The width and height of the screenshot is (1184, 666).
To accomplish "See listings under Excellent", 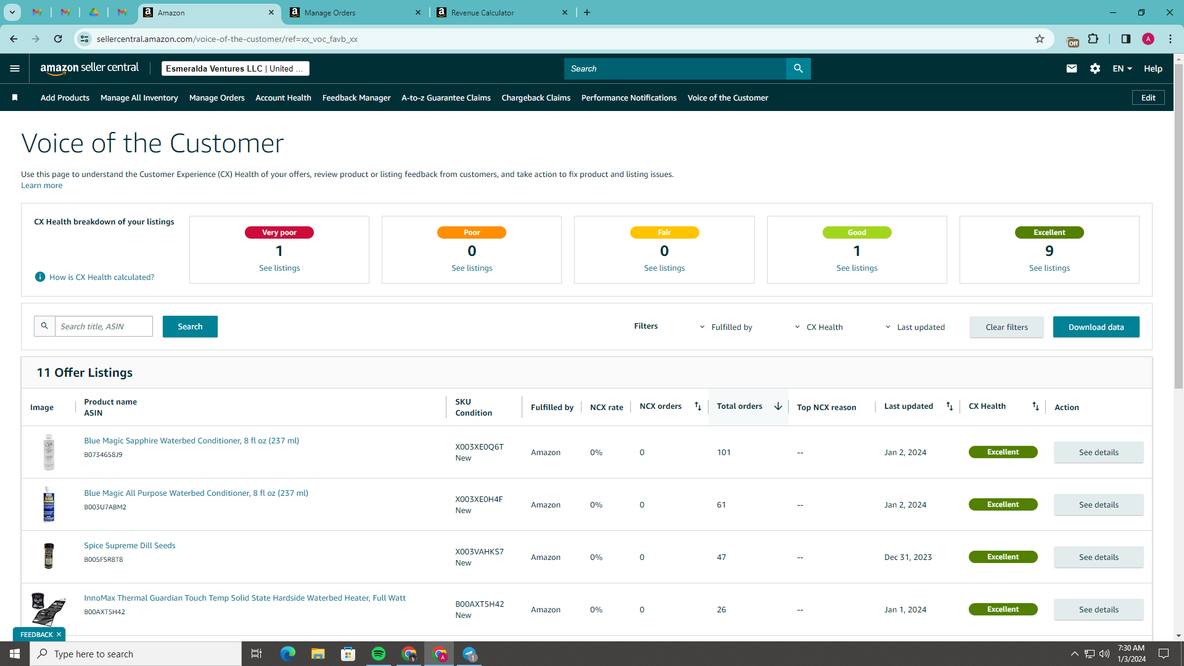I will tap(1049, 268).
